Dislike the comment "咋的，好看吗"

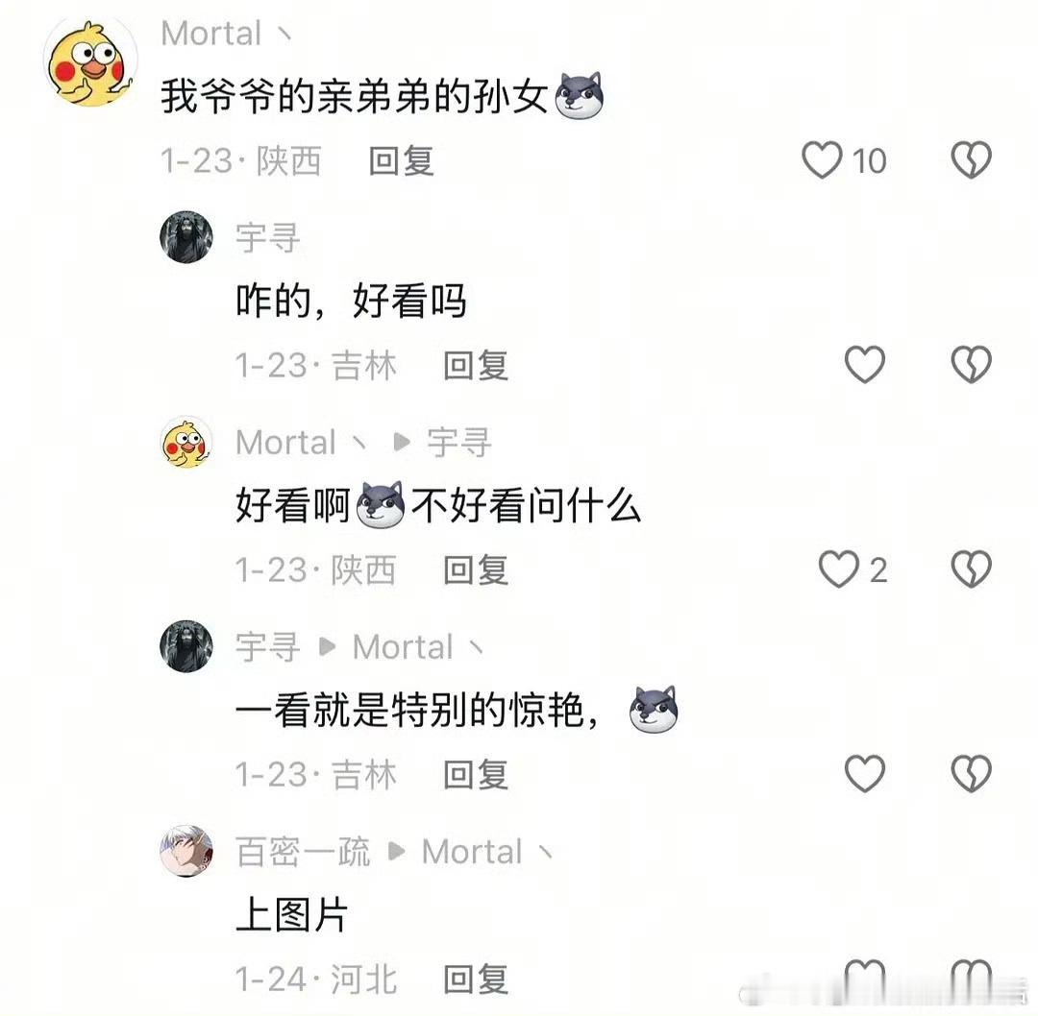point(971,365)
